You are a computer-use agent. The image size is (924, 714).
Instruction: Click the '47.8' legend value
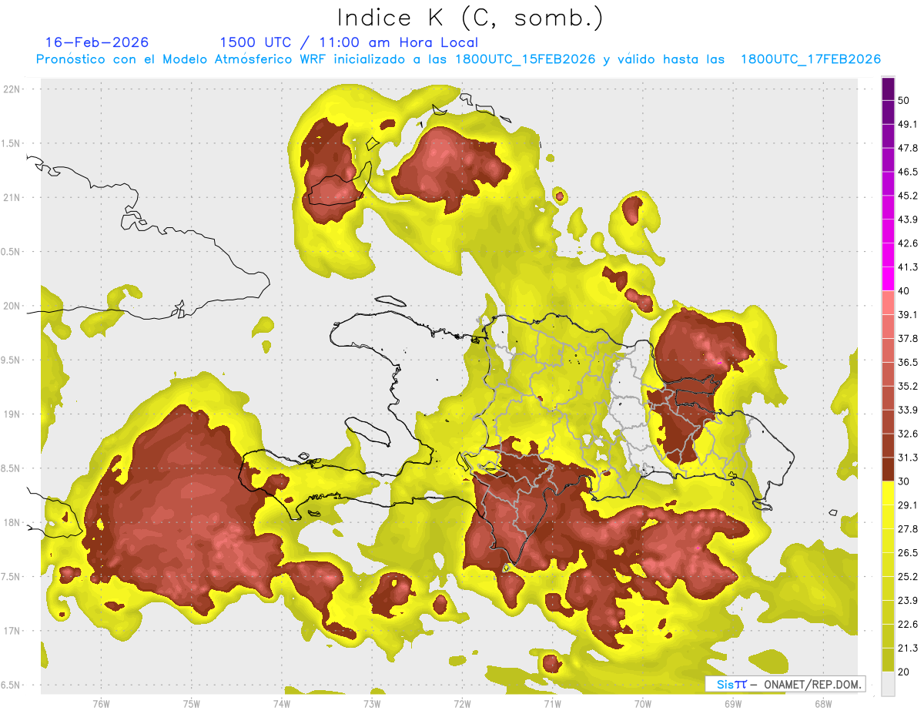[908, 148]
